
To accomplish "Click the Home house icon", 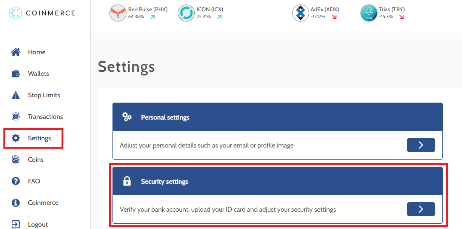I will click(15, 52).
